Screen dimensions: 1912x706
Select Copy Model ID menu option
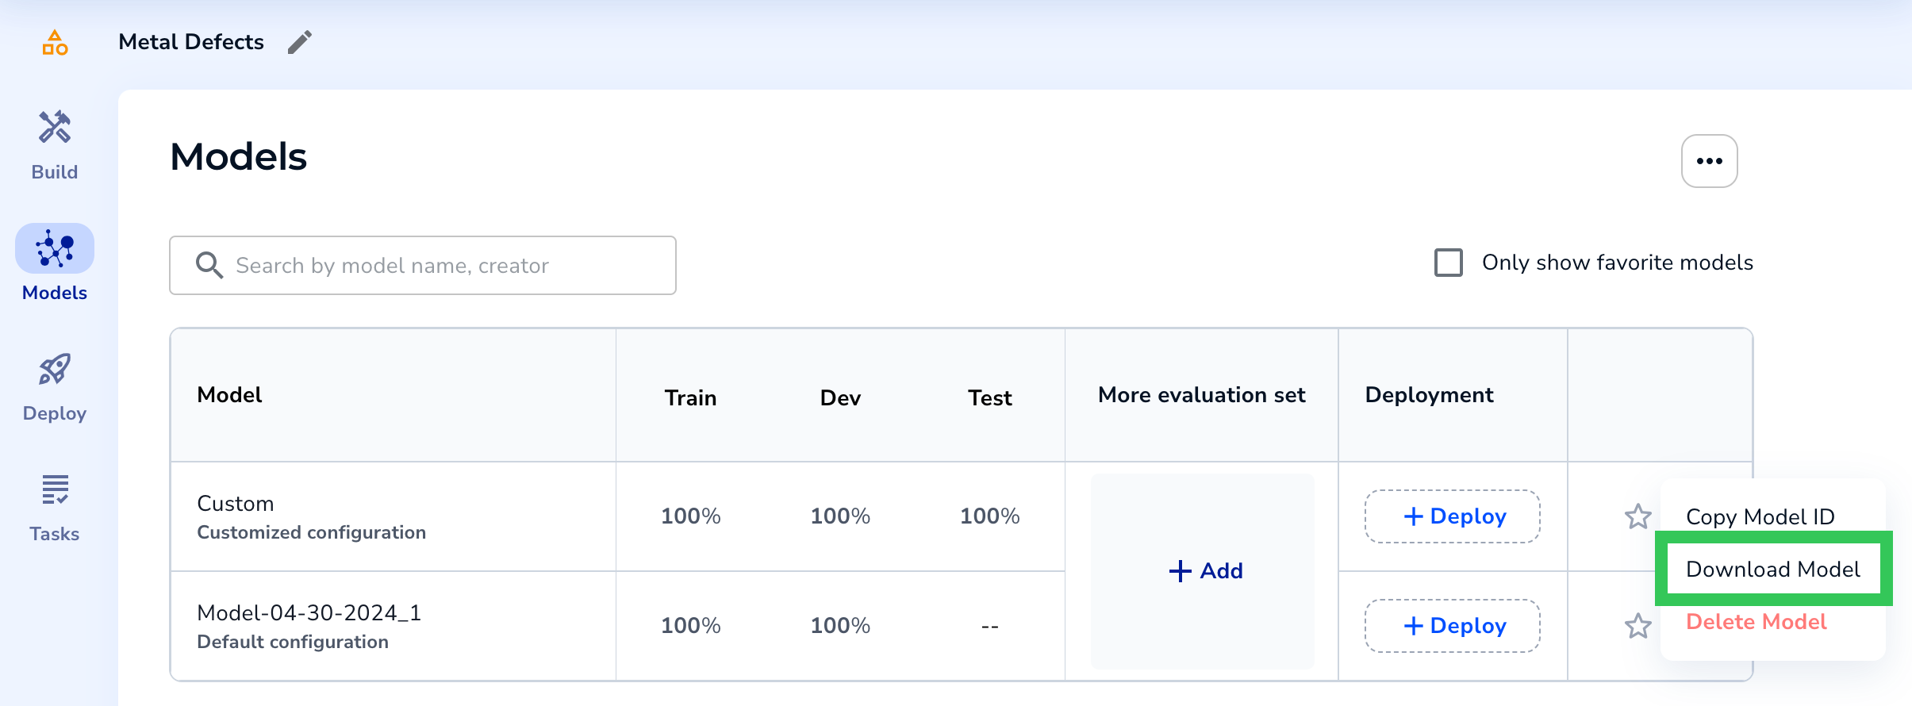point(1760,517)
